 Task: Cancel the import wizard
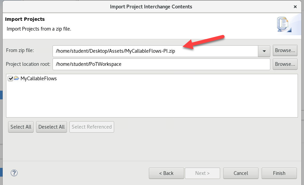241,173
